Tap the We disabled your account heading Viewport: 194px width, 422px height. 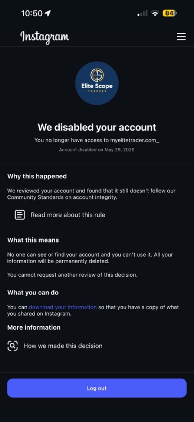(97, 127)
